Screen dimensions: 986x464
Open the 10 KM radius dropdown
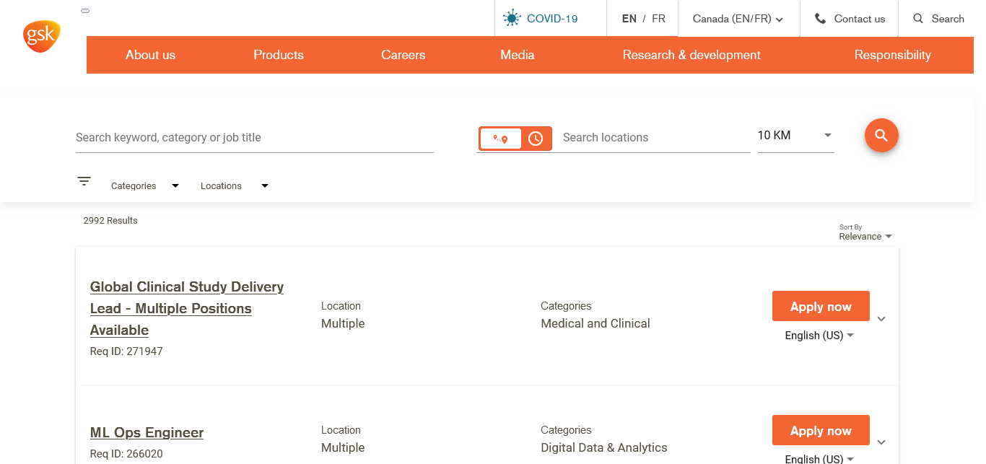click(795, 136)
